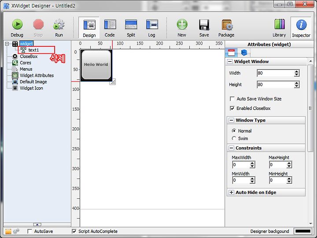Click the XWidget Designer title bar icon
This screenshot has width=317, height=238.
(6, 6)
